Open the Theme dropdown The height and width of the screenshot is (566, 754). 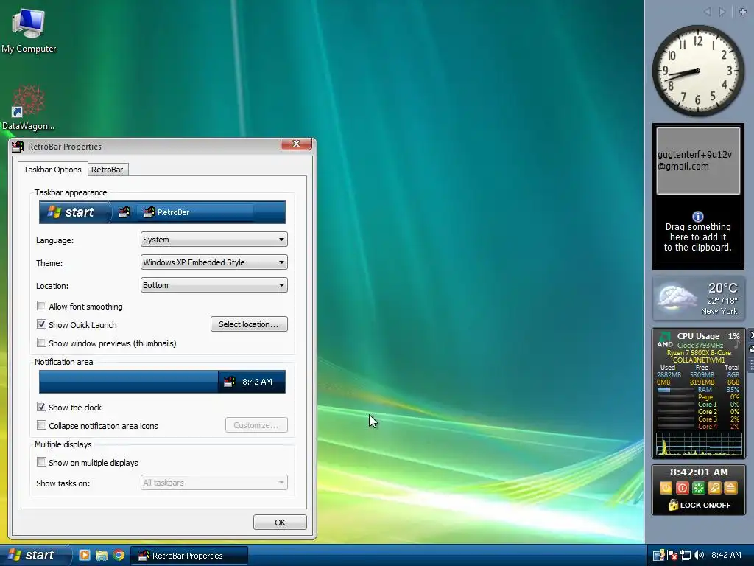coord(214,262)
